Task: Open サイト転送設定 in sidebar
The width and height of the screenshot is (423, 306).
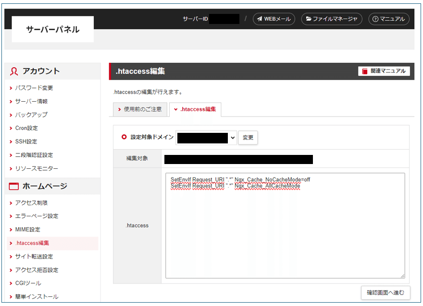Action: coord(34,257)
